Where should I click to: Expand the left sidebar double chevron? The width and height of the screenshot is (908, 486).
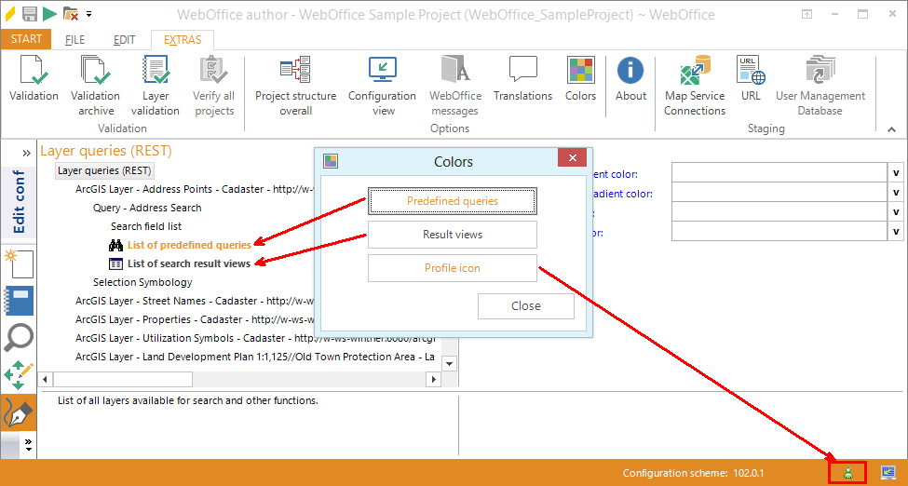point(27,153)
